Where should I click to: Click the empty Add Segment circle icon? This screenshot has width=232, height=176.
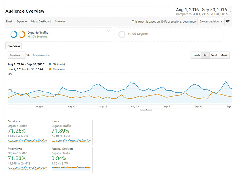[122, 34]
